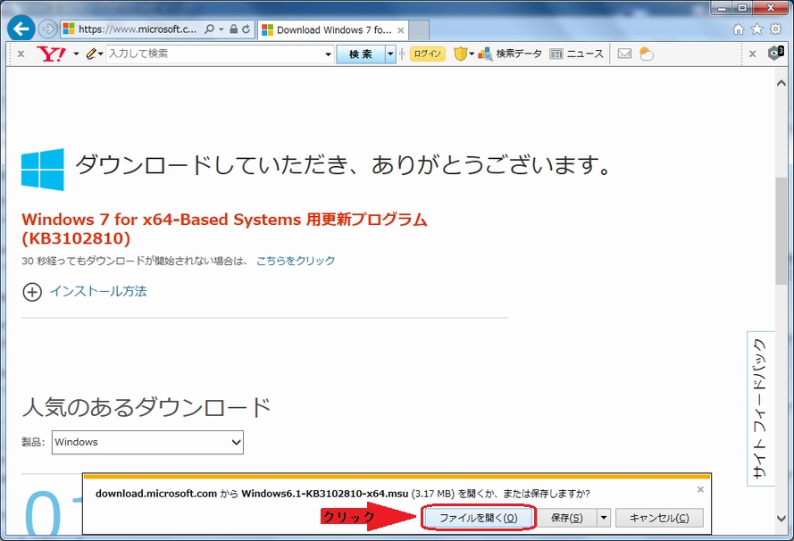Click the scrollbar down arrow
The image size is (794, 541).
point(781,518)
